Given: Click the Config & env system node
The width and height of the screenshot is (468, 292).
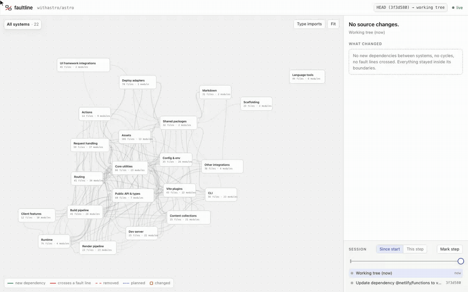Looking at the screenshot, I should 176,160.
